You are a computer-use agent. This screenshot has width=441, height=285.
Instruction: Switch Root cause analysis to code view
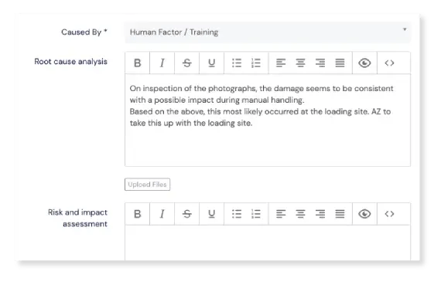(389, 63)
